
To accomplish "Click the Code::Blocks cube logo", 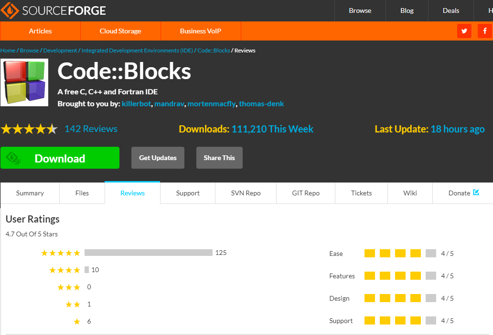I will click(24, 82).
